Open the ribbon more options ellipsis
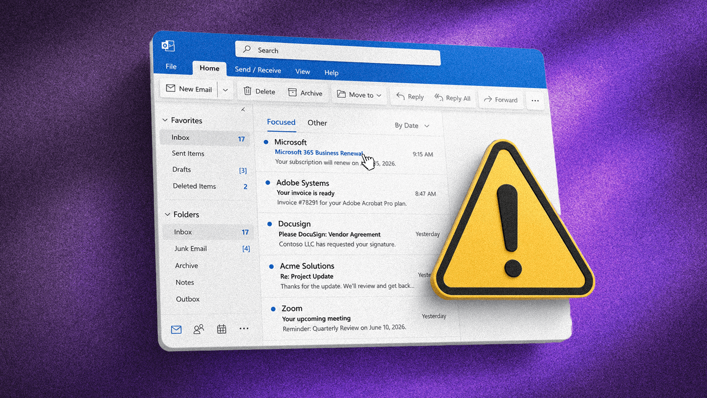The image size is (707, 398). 535,101
